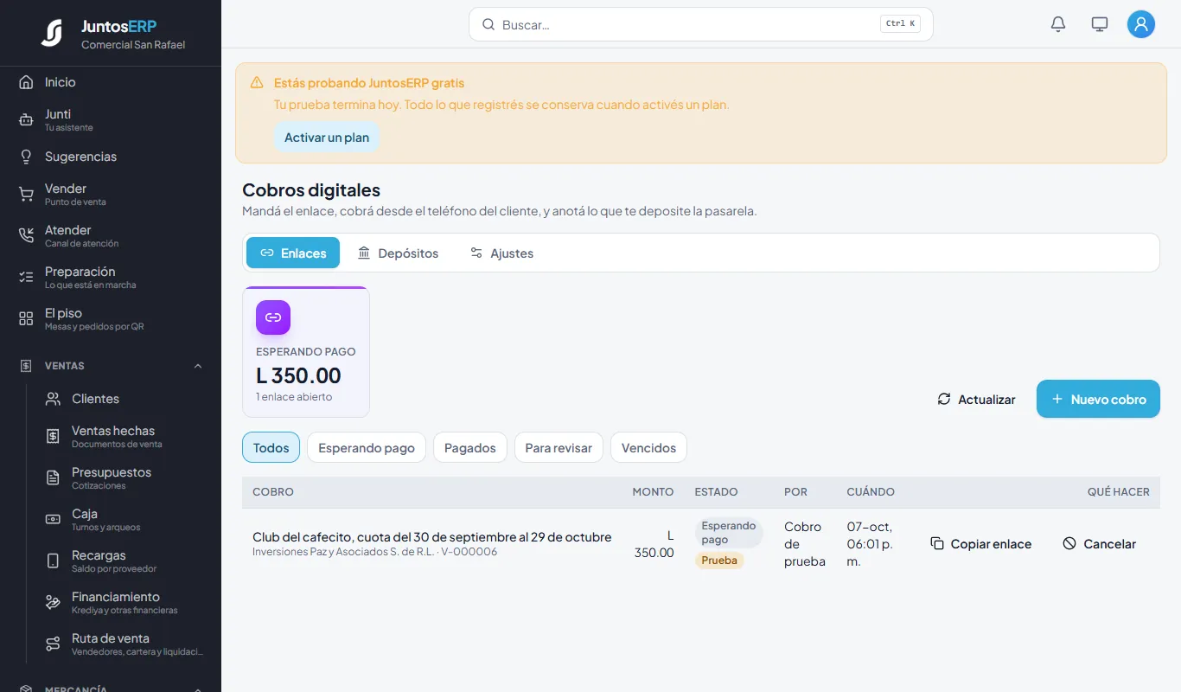
Task: Click the monitor display icon in header
Action: (1100, 24)
